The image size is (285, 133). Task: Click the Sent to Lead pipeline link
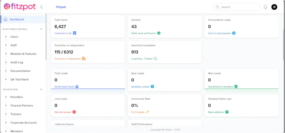219,33
